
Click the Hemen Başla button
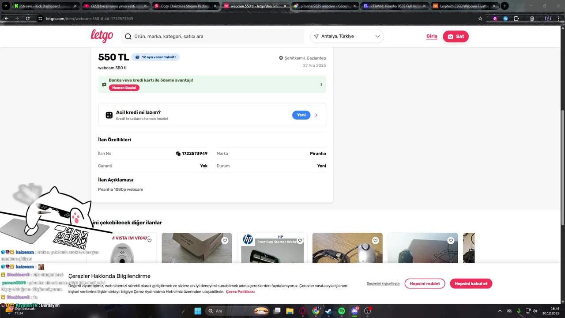[x=124, y=88]
